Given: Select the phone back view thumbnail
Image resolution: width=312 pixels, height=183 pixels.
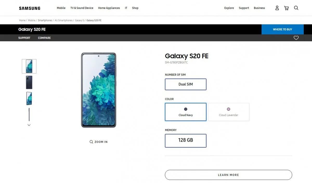Looking at the screenshot, I should point(29,82).
